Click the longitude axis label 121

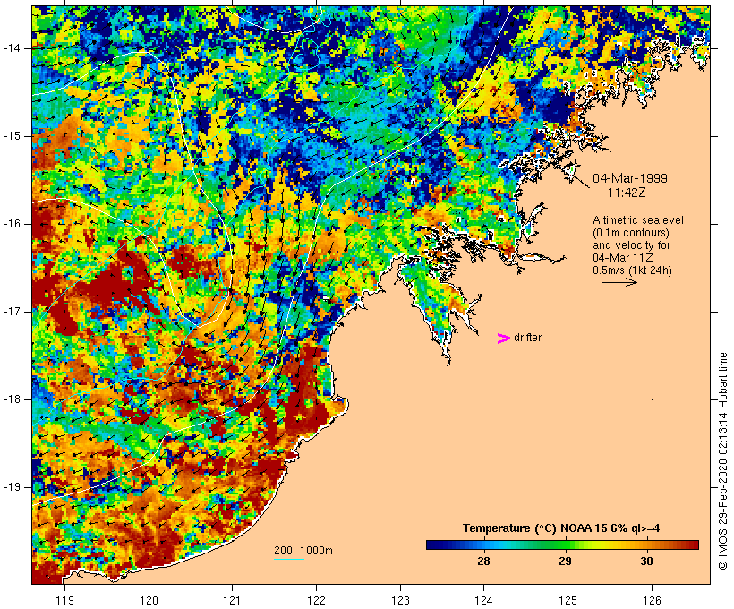point(232,601)
